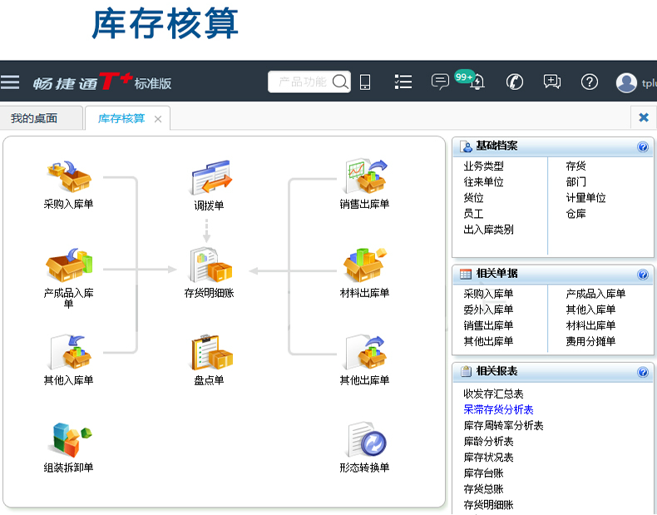657x515 pixels.
Task: Open the 其他出库单 workflow icon
Action: [x=365, y=353]
